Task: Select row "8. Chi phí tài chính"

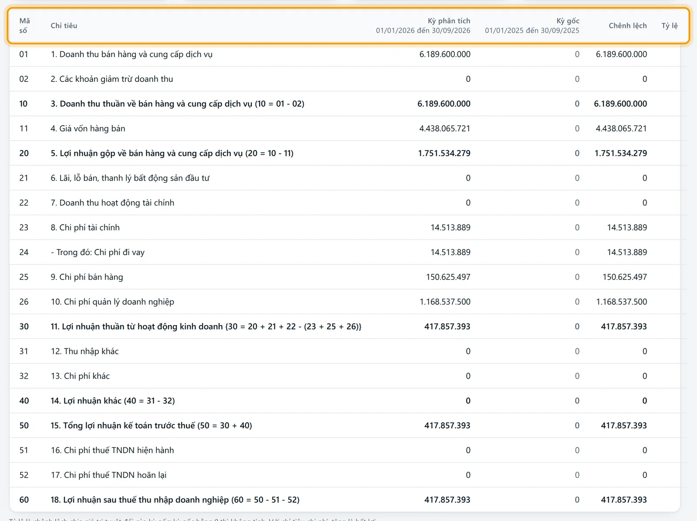Action: tap(345, 228)
